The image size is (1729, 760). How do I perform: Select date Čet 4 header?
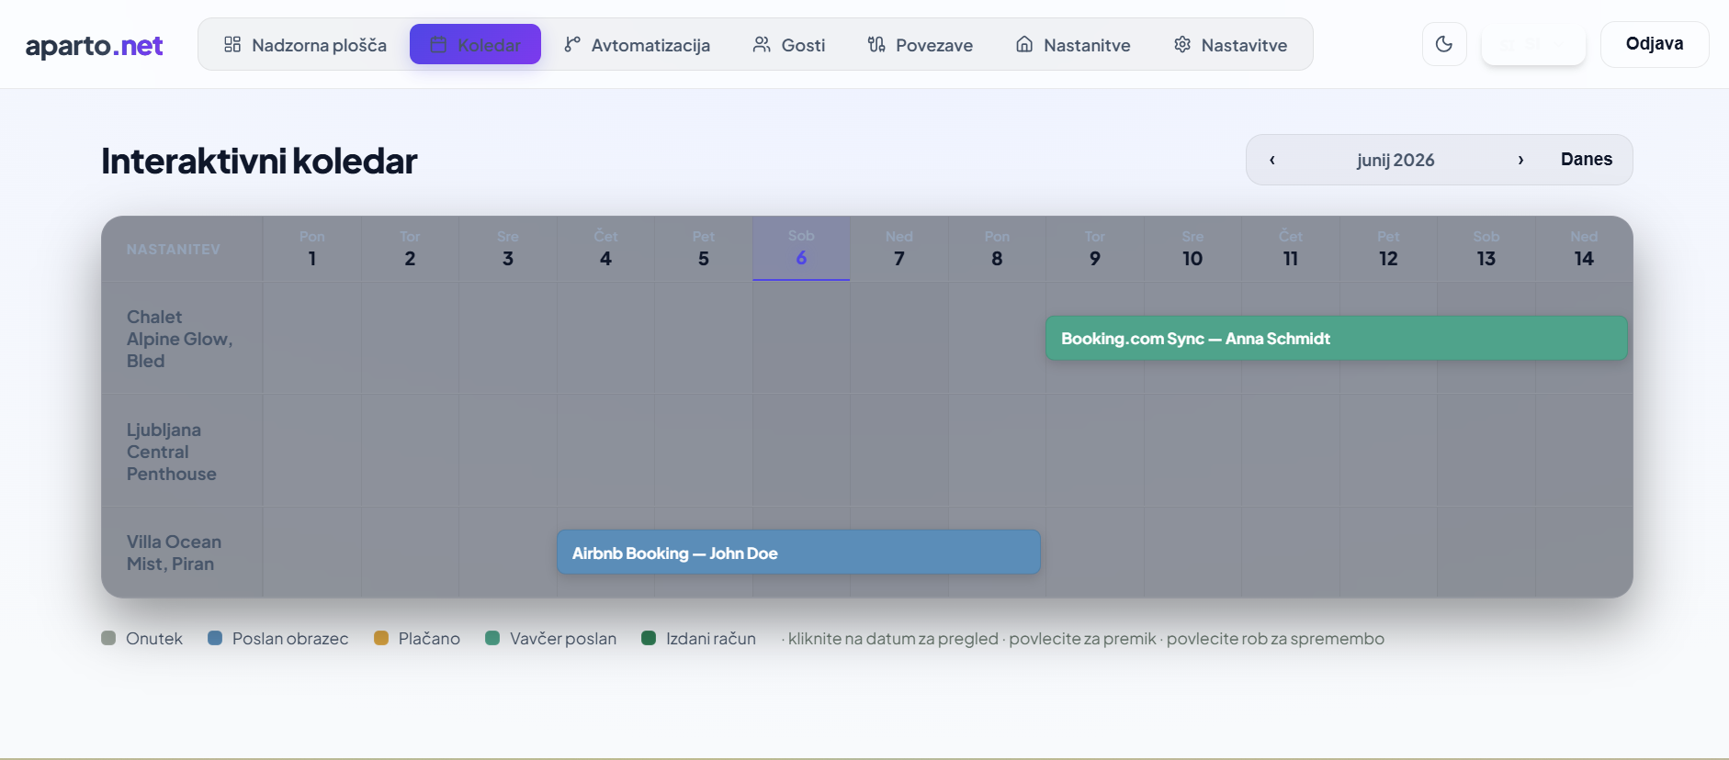[605, 249]
